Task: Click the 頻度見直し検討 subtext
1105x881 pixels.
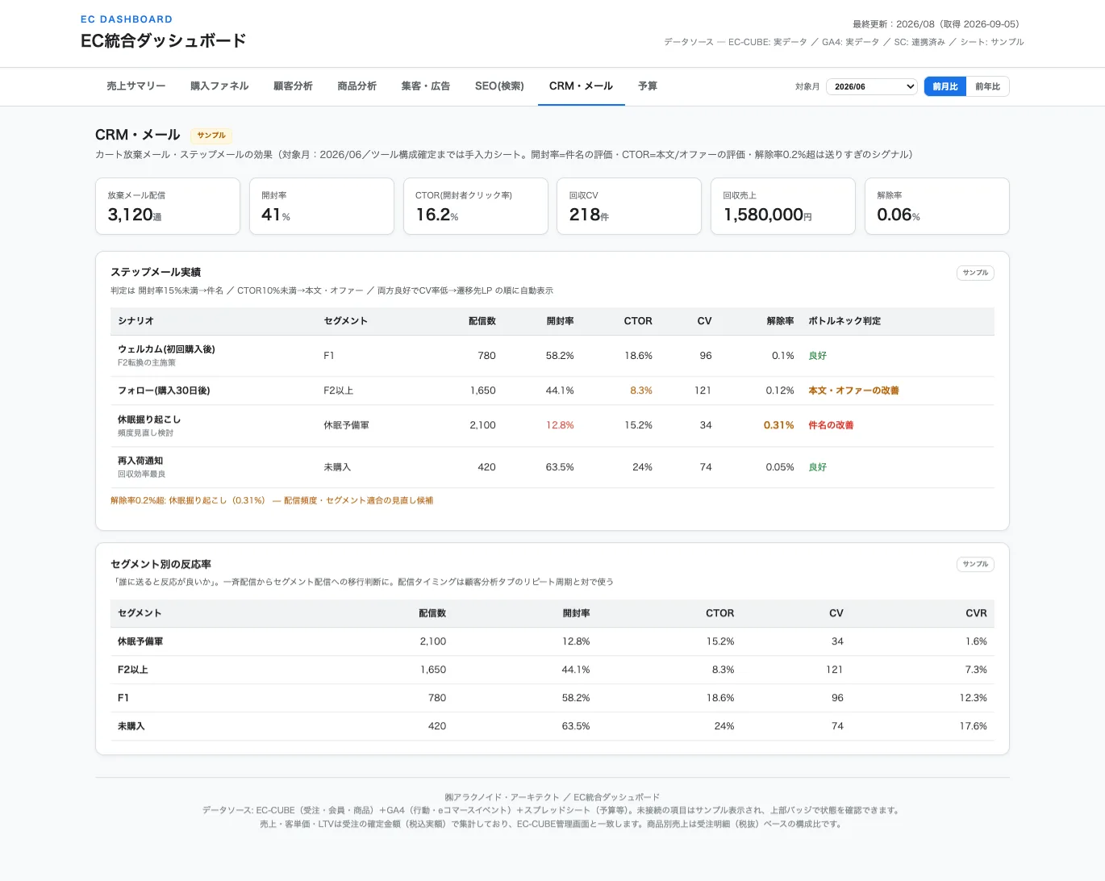Action: point(146,433)
